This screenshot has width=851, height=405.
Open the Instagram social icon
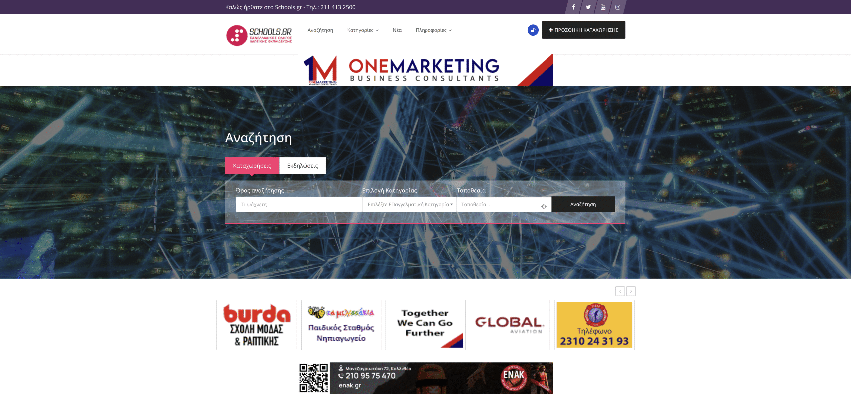coord(618,7)
